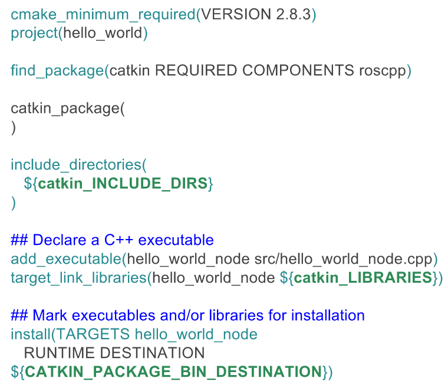Click the catkin_LIBRARIES variable

[x=363, y=277]
